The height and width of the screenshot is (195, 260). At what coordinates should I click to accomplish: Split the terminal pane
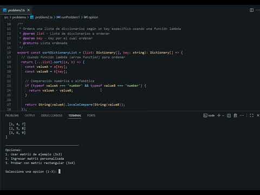229,115
